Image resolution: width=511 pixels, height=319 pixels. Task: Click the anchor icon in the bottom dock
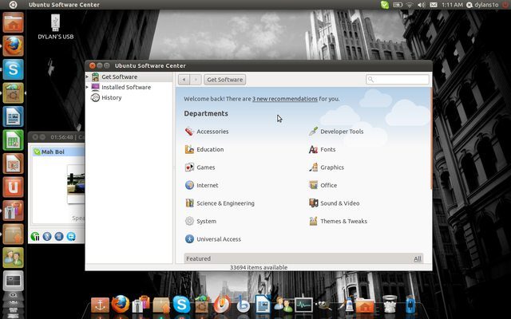[100, 305]
